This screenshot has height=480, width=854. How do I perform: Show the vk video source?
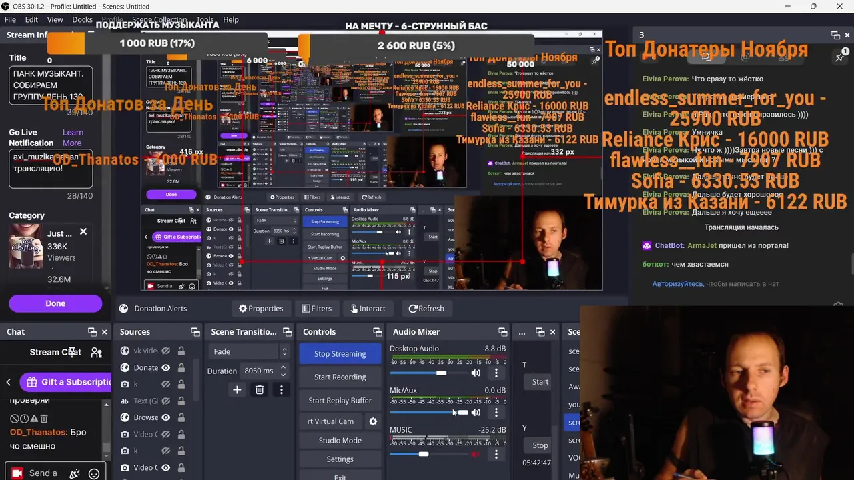[165, 351]
